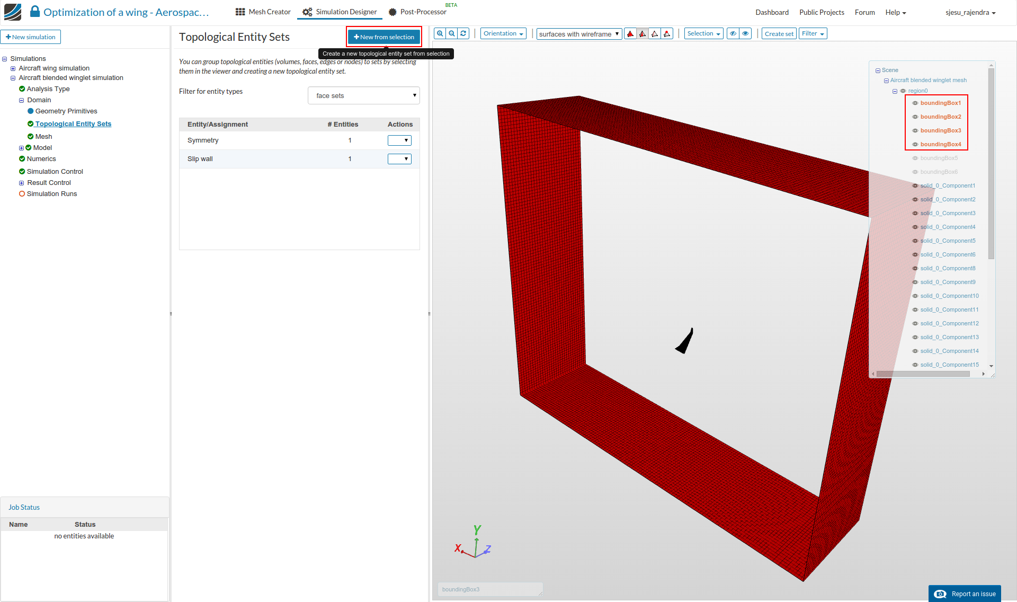This screenshot has width=1017, height=602.
Task: Click the scene tree horizontal scrollbar
Action: click(x=923, y=374)
